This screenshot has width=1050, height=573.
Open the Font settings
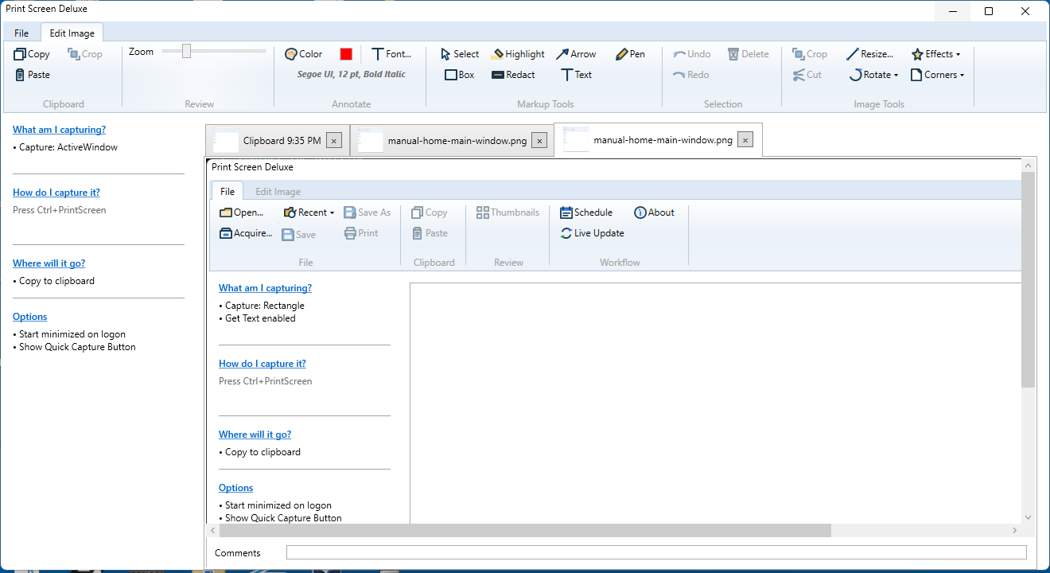391,54
